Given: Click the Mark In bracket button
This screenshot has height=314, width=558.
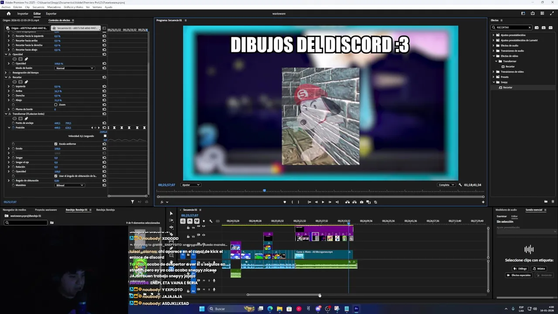Looking at the screenshot, I should [292, 202].
